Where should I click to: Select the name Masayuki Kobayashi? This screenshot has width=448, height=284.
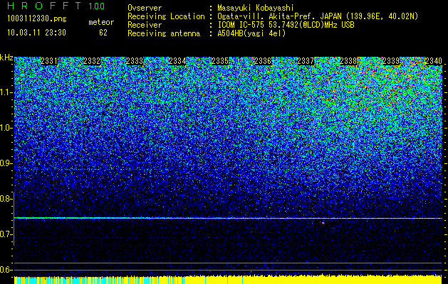256,8
